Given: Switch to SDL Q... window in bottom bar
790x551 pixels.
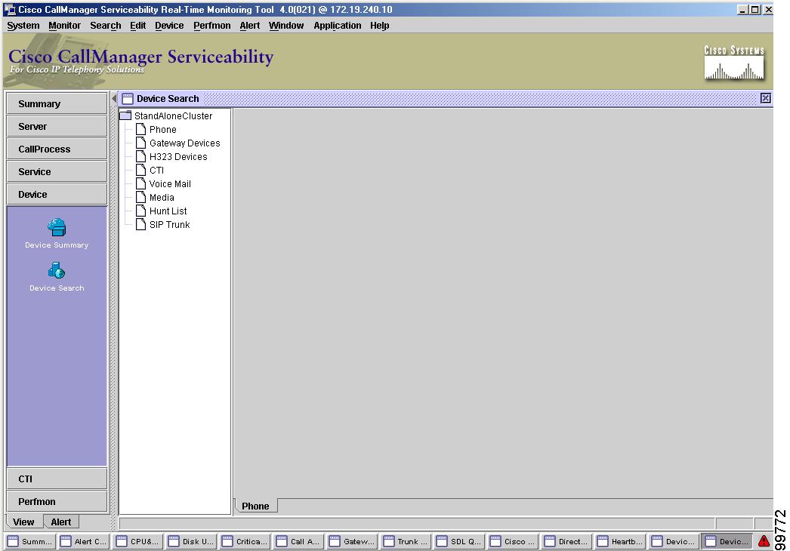Looking at the screenshot, I should [x=460, y=541].
